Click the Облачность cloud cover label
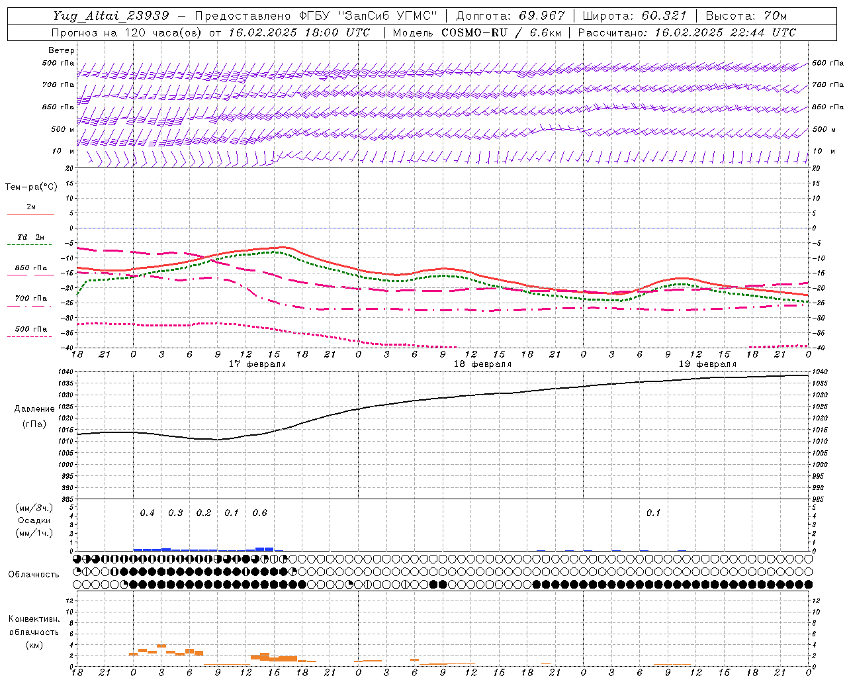 [34, 574]
